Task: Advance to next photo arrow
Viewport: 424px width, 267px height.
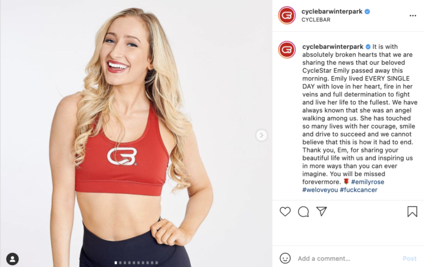Action: click(x=261, y=135)
